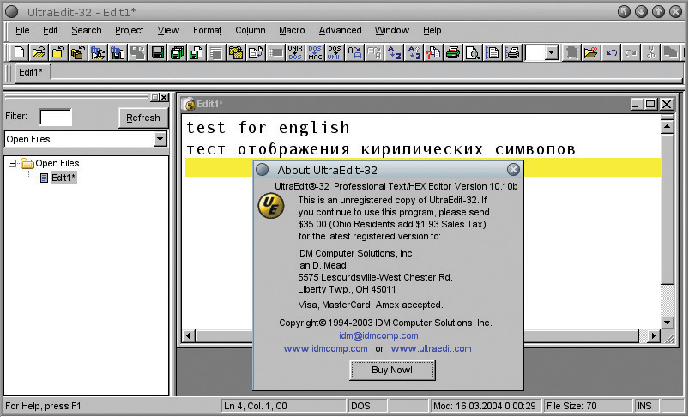Open the Edit menu

[x=50, y=30]
